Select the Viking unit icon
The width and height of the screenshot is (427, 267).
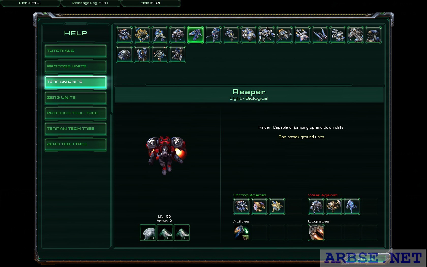(284, 35)
